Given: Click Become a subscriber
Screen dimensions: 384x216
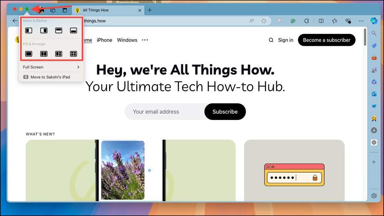Looking at the screenshot, I should [327, 40].
